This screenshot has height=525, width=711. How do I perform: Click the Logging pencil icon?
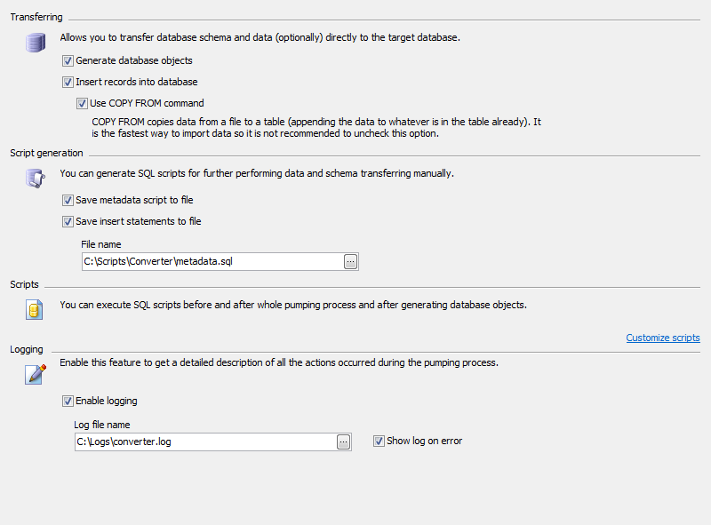tap(35, 375)
